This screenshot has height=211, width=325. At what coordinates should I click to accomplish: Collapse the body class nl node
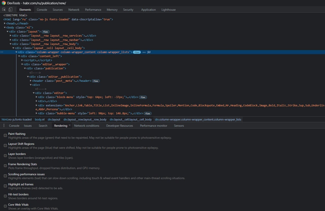[5, 27]
